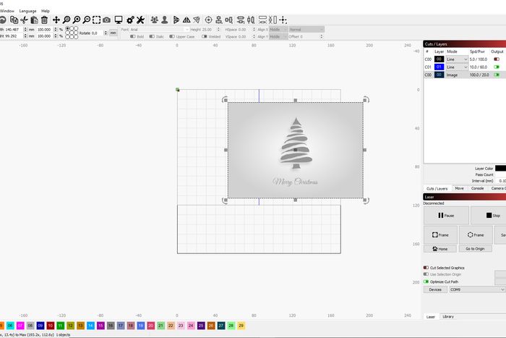Viewport: 506px width, 338px height.
Task: Select the Pan/Move view tool
Action: tap(56, 20)
